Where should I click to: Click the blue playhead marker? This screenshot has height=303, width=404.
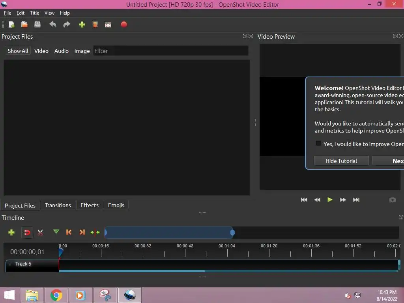click(x=61, y=252)
